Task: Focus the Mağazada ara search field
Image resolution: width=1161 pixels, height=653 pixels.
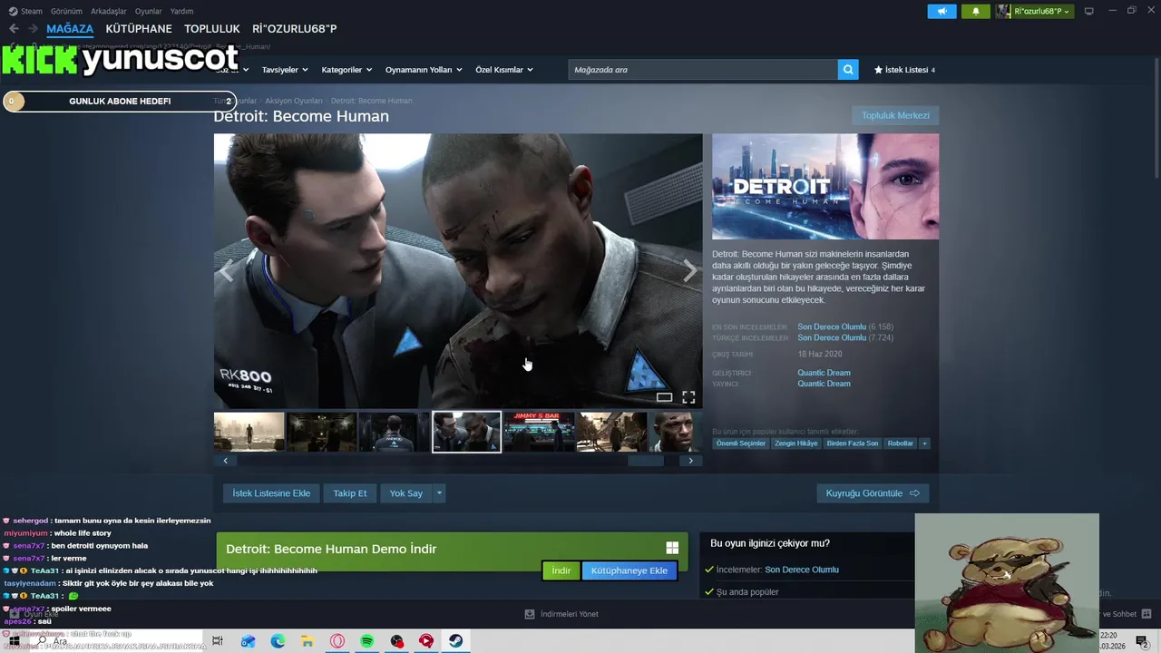Action: 703,69
